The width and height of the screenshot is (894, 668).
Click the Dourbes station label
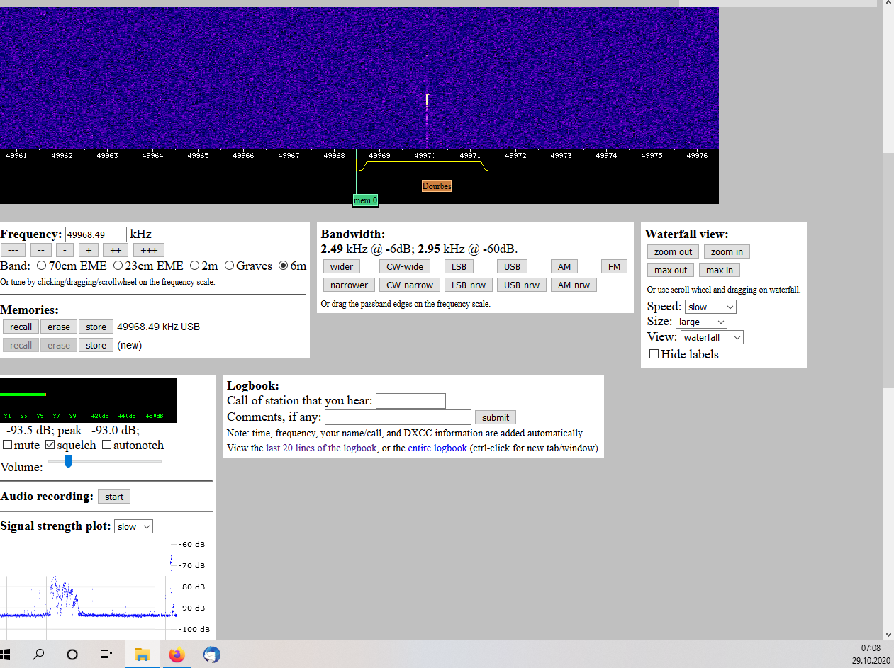coord(437,186)
